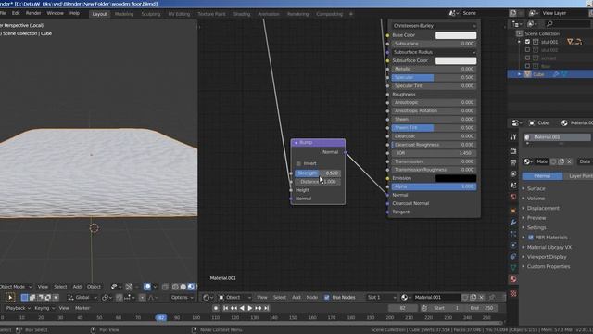This screenshot has width=593, height=334.
Task: Open the Render menu
Action: 33,13
